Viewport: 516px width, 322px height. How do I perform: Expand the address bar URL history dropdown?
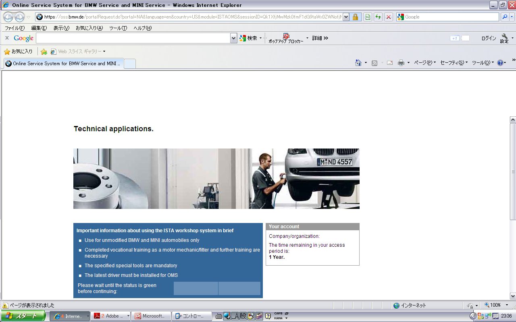point(346,17)
